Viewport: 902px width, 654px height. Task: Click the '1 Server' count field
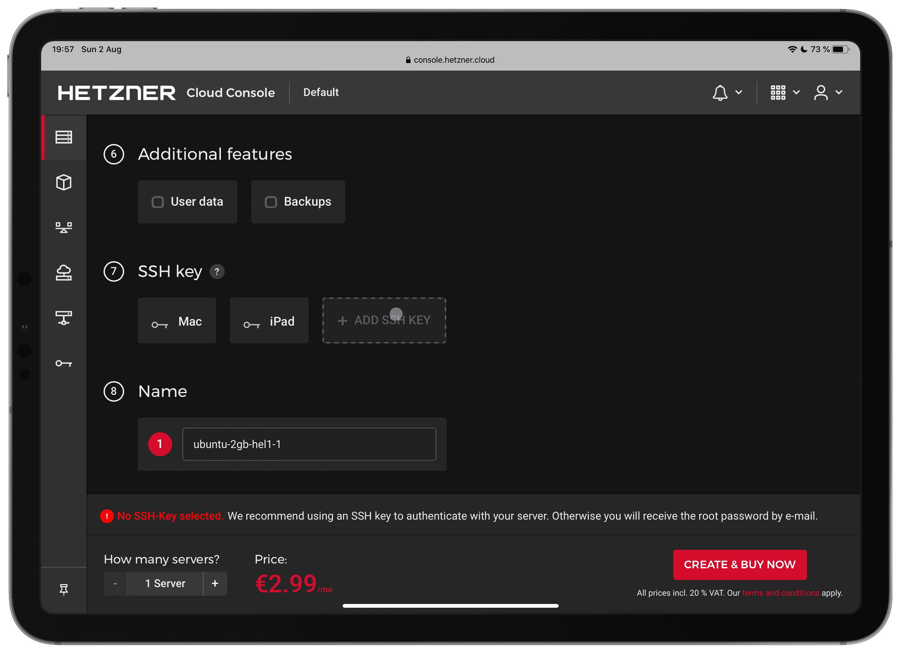click(x=165, y=584)
